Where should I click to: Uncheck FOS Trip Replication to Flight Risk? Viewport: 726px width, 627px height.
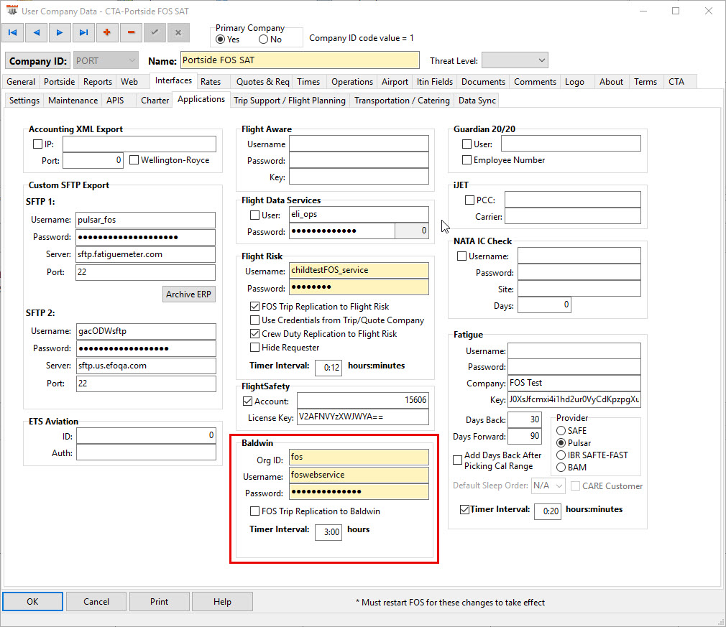pyautogui.click(x=254, y=307)
